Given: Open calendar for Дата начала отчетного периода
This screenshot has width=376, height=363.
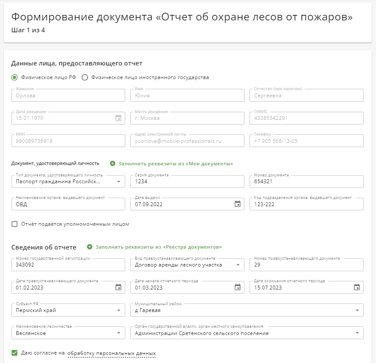Looking at the screenshot, I should pos(238,287).
